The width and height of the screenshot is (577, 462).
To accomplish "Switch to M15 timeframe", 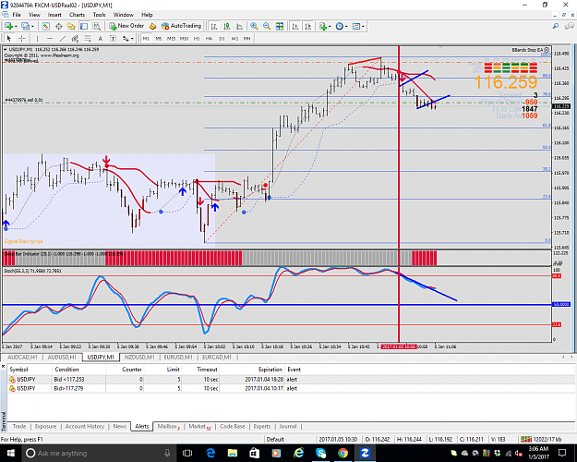I will (x=171, y=38).
